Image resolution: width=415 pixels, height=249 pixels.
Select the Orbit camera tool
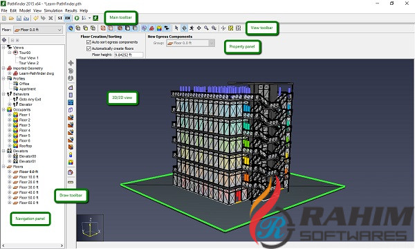(184, 28)
